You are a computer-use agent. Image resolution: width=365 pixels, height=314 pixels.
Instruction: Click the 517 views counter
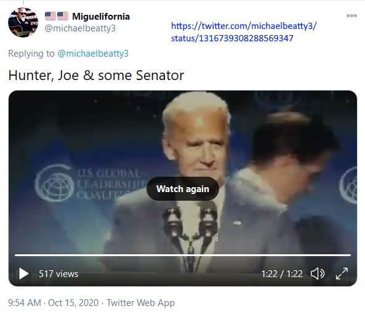point(58,274)
